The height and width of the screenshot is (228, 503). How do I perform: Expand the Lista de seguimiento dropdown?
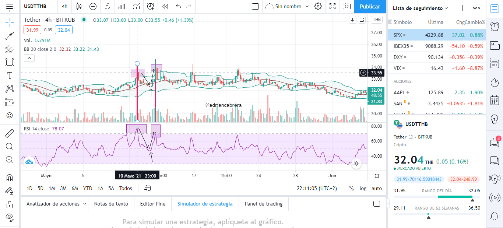coord(421,8)
